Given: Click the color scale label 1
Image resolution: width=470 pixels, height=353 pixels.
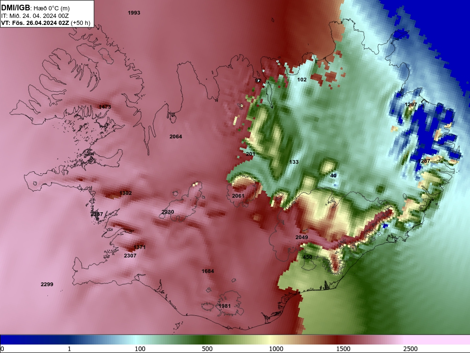Looking at the screenshot, I should pyautogui.click(x=69, y=349).
